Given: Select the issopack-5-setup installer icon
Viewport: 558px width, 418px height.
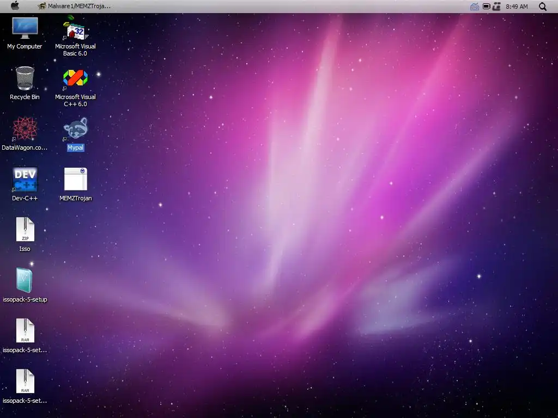Looking at the screenshot, I should 24,280.
